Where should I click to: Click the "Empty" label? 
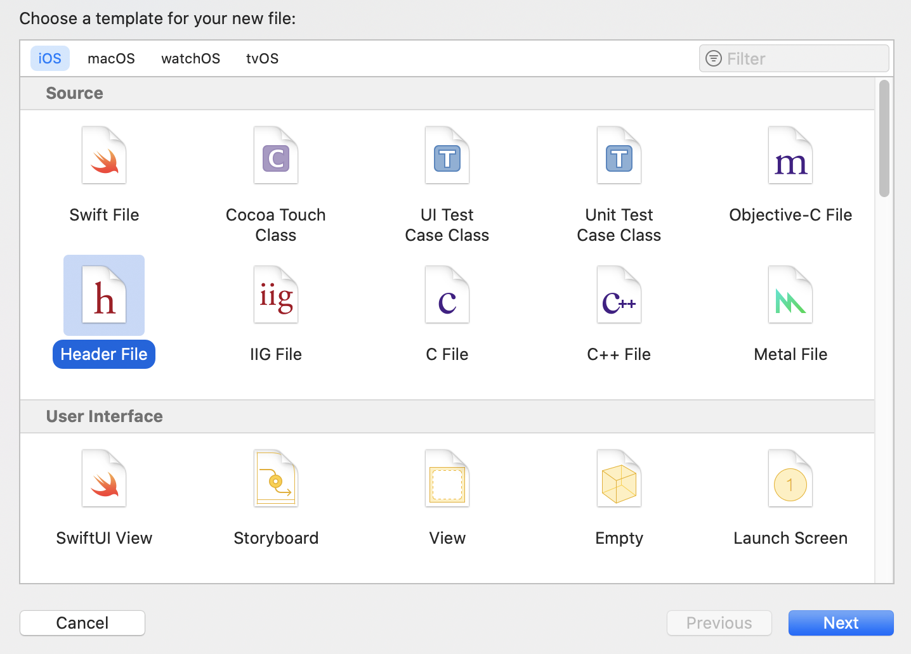(619, 538)
